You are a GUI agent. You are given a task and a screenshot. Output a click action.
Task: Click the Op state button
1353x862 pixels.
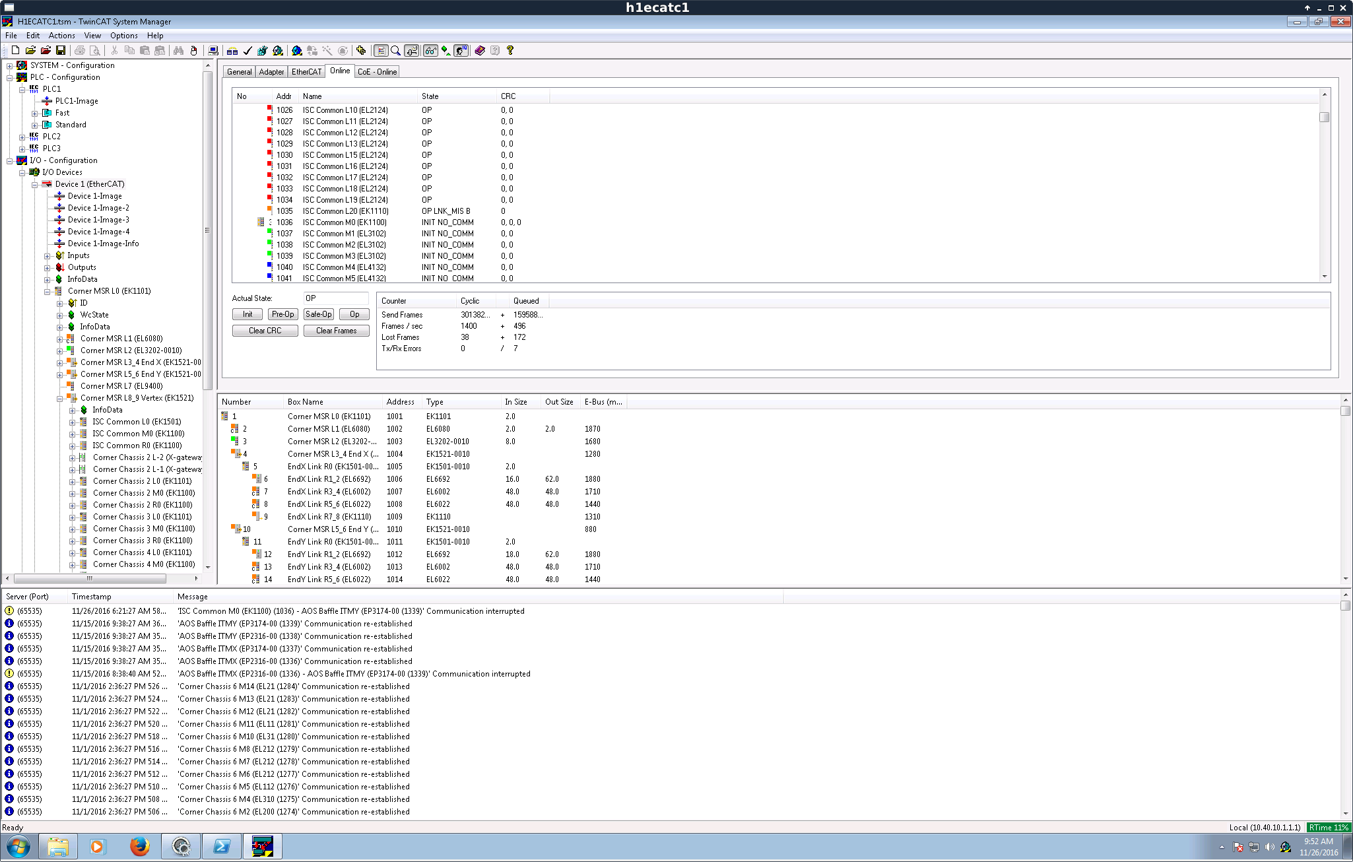(x=354, y=314)
